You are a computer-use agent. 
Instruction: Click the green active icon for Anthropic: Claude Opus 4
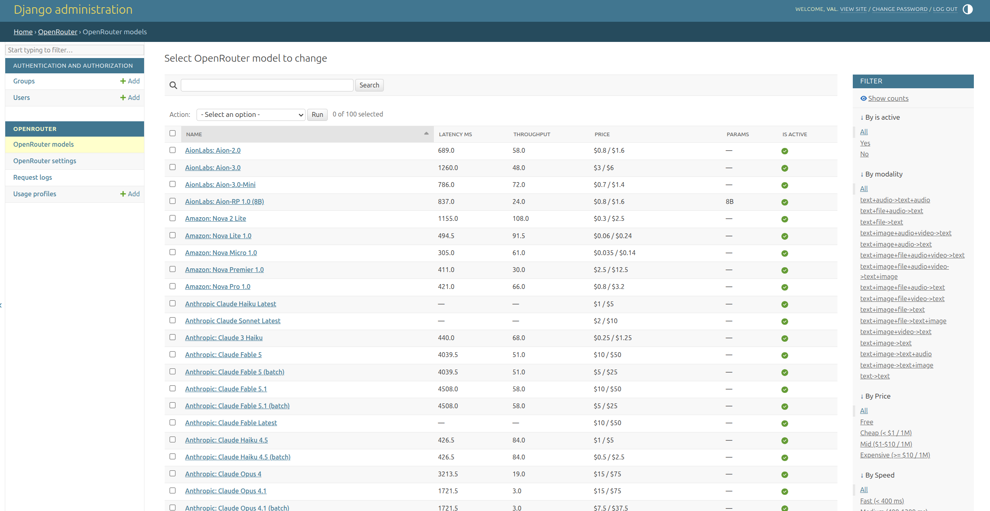click(x=785, y=475)
